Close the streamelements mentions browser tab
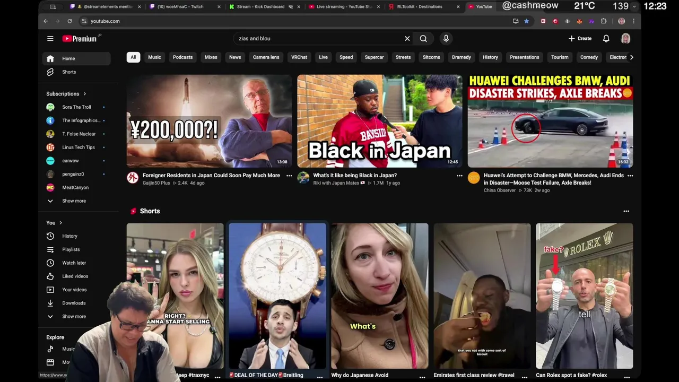 140,6
